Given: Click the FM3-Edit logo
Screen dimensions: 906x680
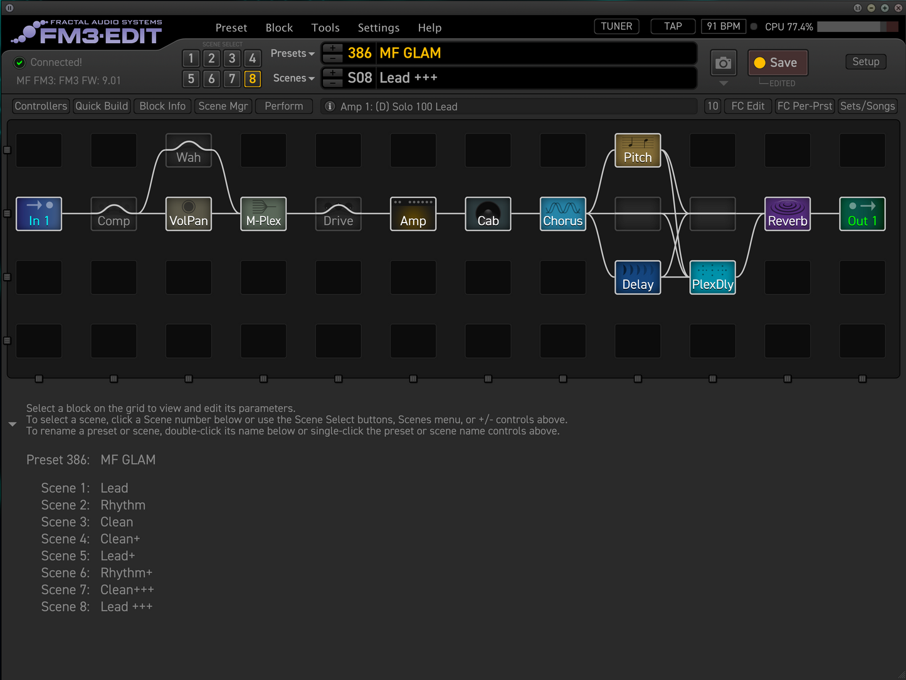Looking at the screenshot, I should pyautogui.click(x=87, y=33).
